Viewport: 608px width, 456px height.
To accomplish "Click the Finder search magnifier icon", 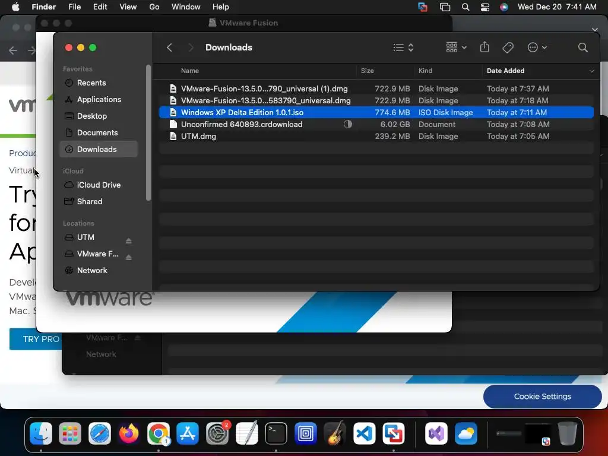I will click(x=583, y=47).
